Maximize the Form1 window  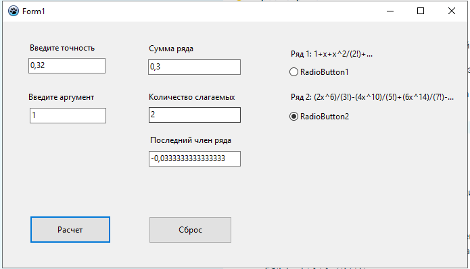(x=421, y=11)
